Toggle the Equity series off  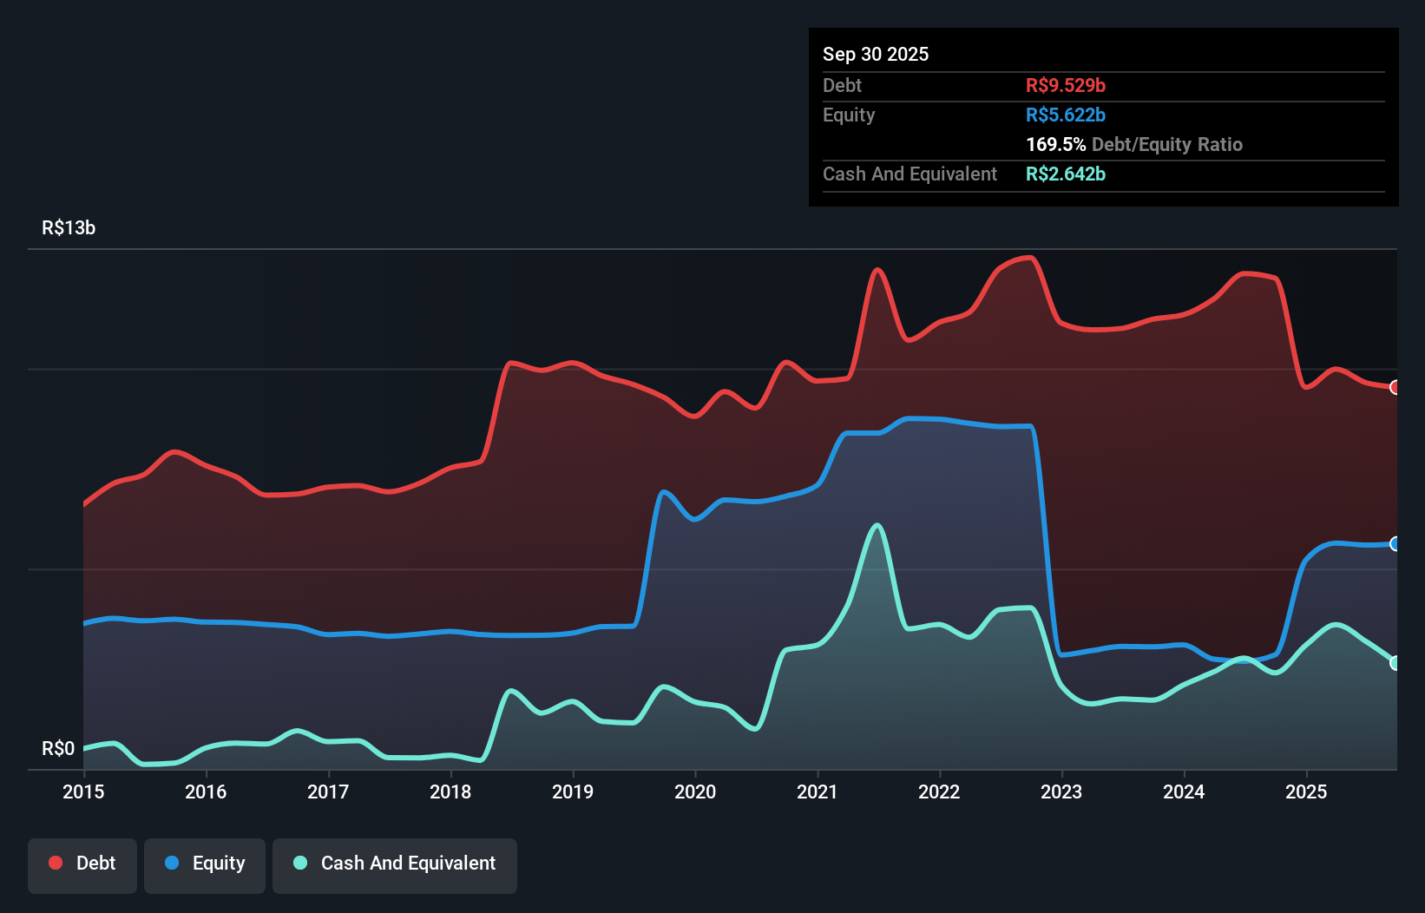point(204,865)
